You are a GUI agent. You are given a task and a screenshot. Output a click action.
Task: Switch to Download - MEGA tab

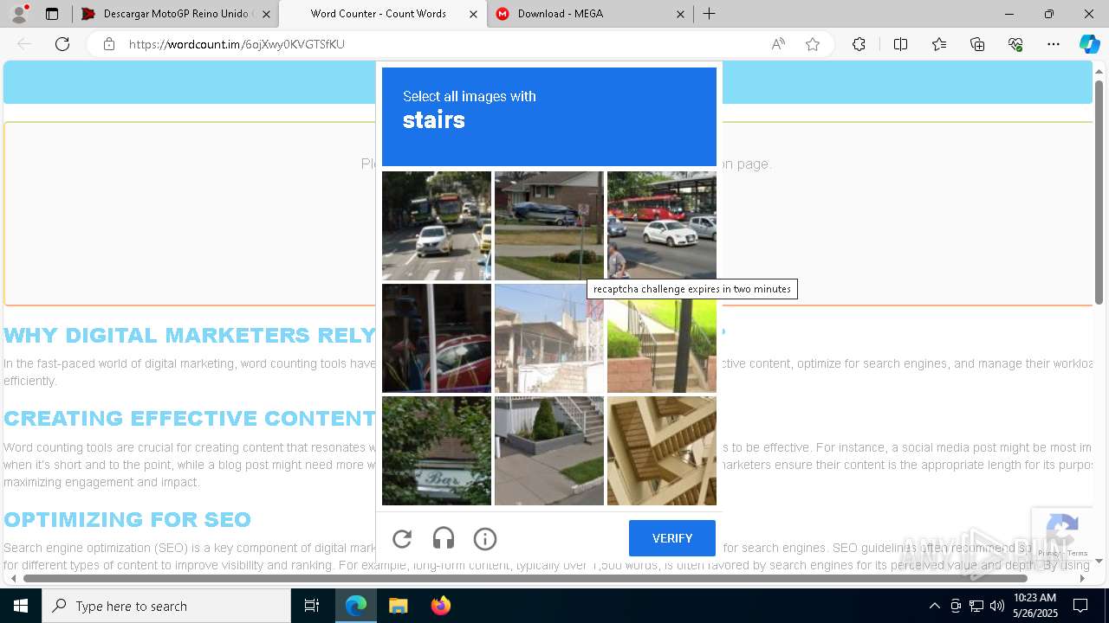pos(590,14)
